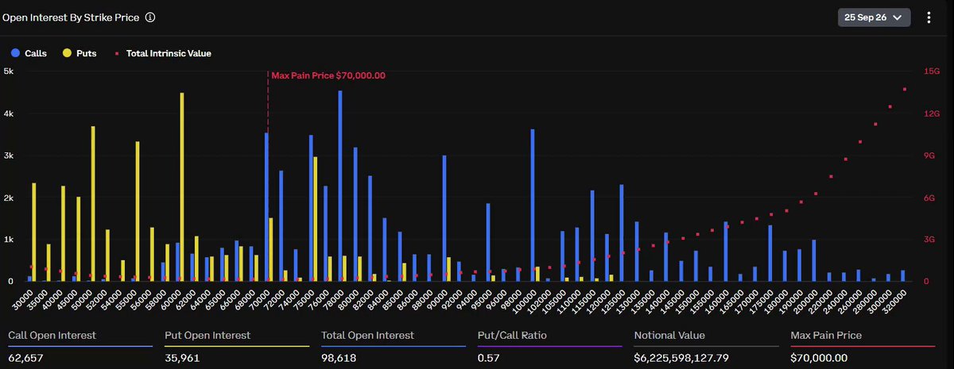Open the three-dot options menu
Screen dimensions: 954x369
[929, 17]
